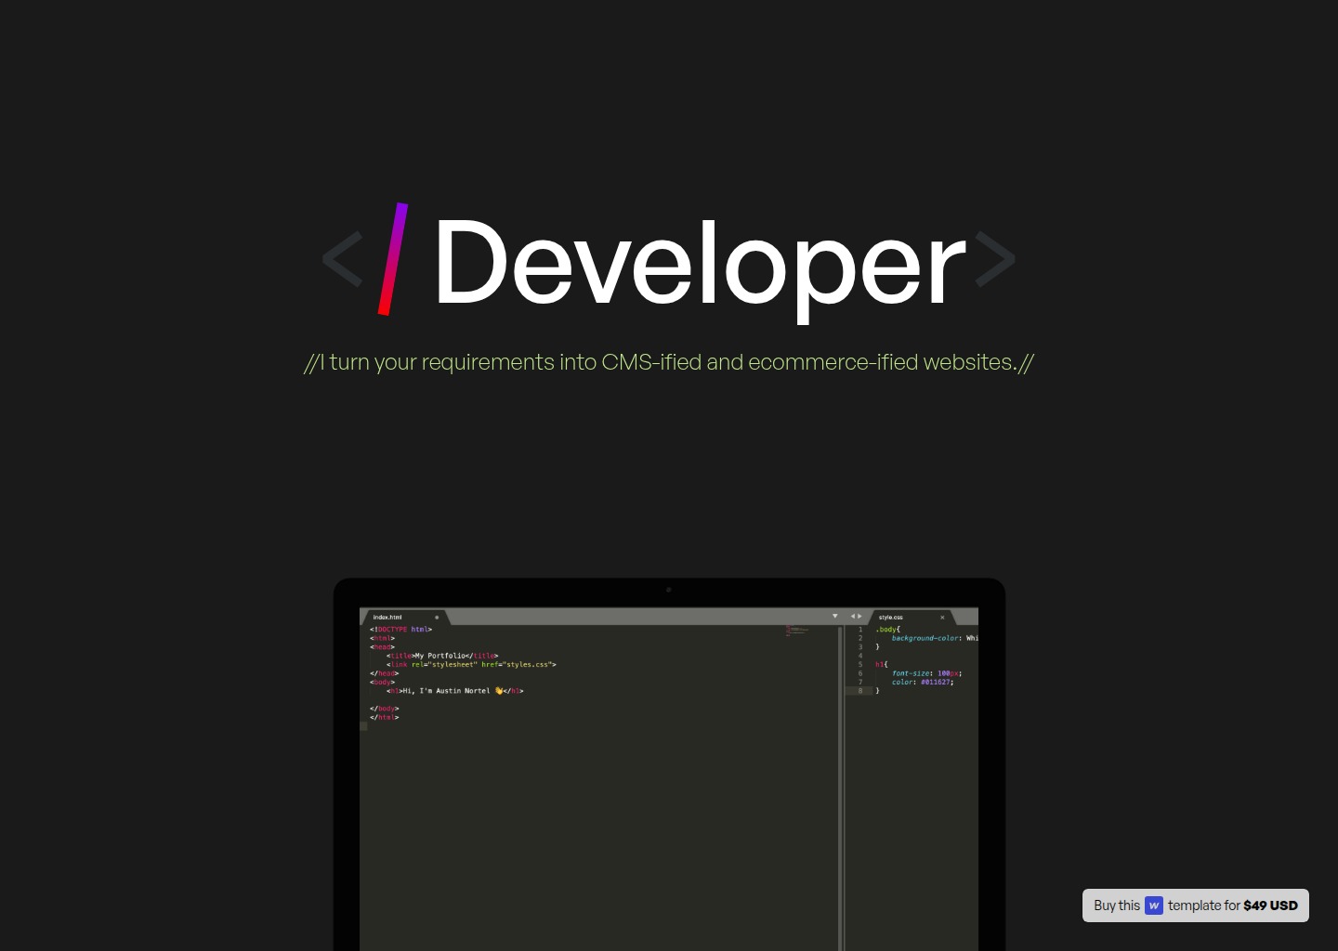Click the gradient slash before Developer
The width and height of the screenshot is (1338, 951).
393,259
